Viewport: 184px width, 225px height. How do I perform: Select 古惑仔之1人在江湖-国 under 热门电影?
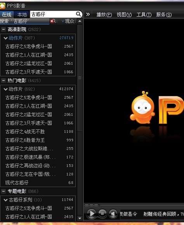tap(38, 106)
